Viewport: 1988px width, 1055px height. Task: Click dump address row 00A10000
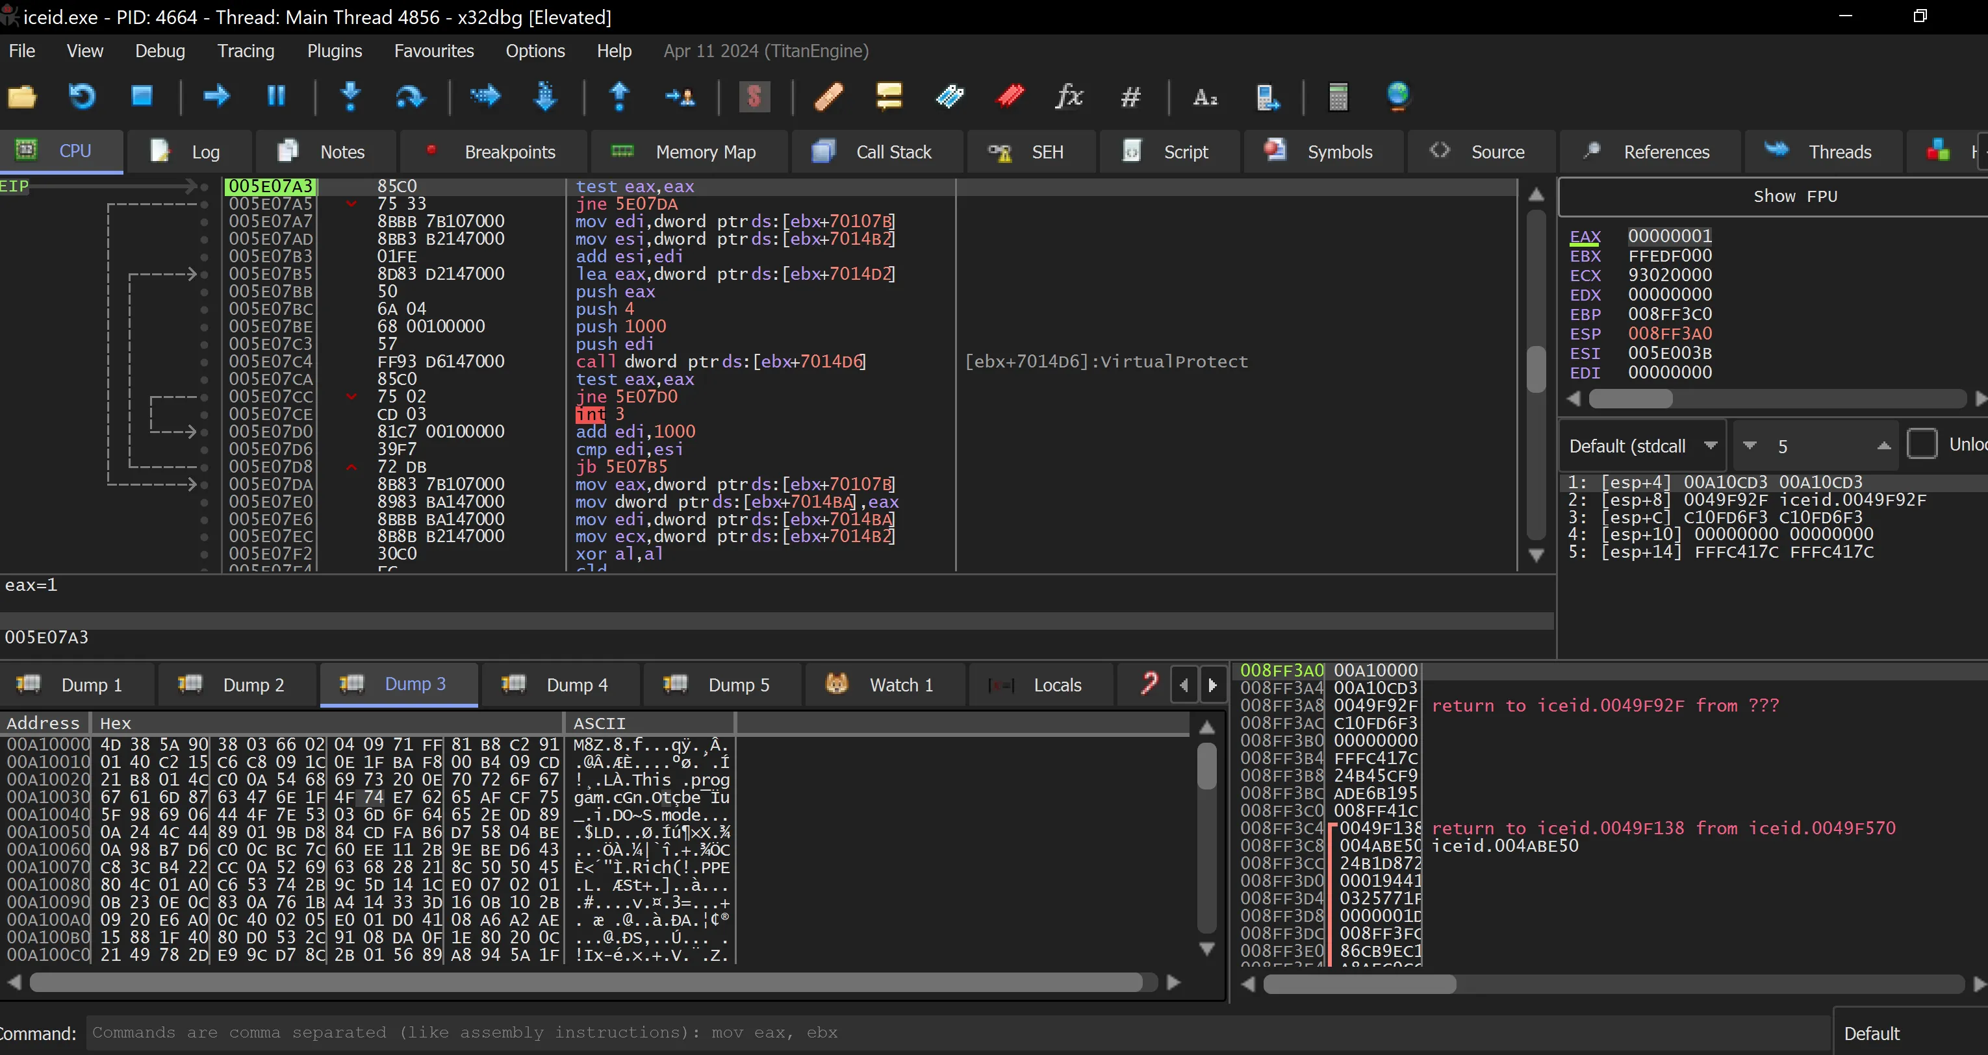(x=48, y=745)
